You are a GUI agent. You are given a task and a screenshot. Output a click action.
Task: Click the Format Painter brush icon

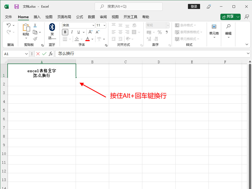pyautogui.click(x=35, y=39)
